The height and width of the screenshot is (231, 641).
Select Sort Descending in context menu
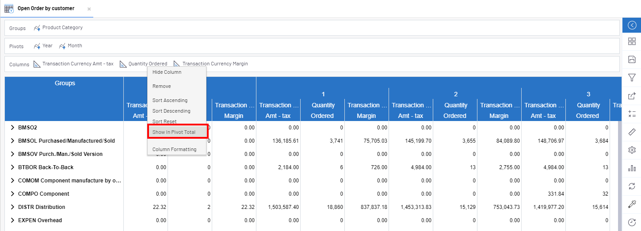pos(171,111)
